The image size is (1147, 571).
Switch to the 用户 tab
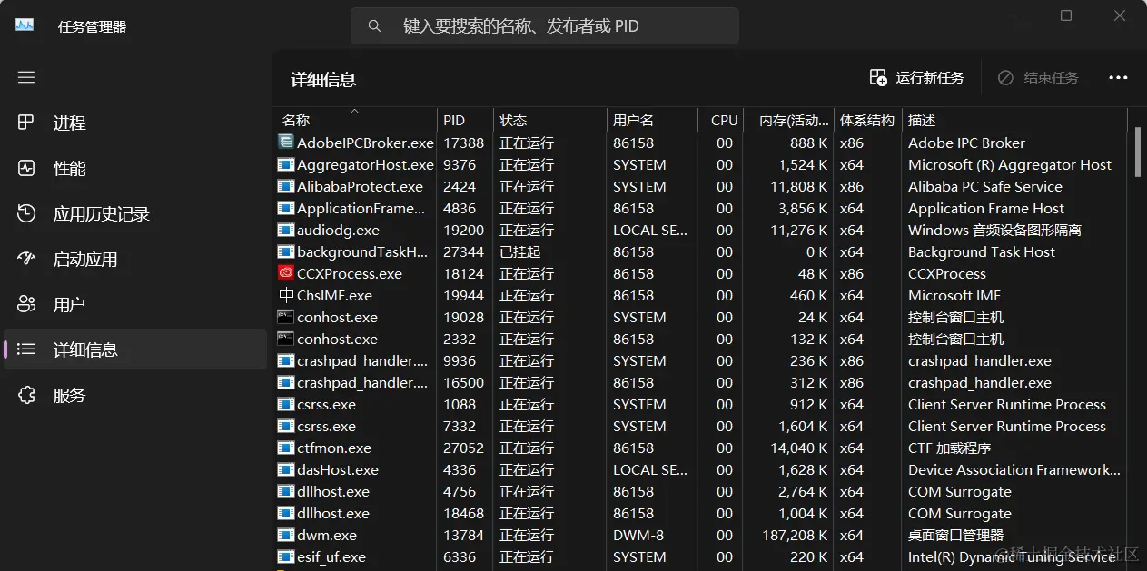[x=135, y=304]
